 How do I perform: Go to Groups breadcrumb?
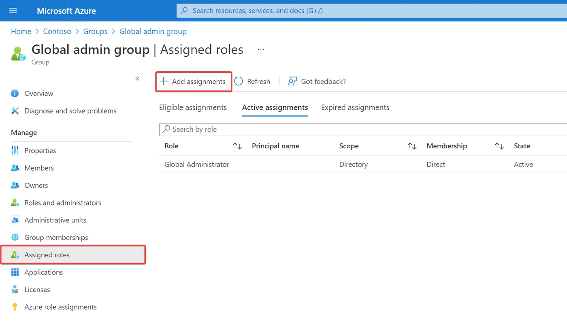tap(95, 32)
